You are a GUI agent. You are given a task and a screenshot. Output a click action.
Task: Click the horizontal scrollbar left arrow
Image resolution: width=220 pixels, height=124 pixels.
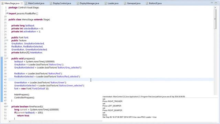(10, 122)
